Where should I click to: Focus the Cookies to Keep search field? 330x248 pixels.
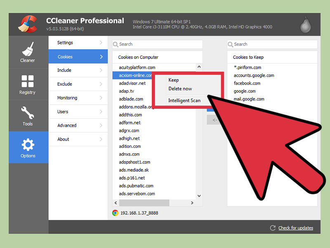[x=272, y=44]
